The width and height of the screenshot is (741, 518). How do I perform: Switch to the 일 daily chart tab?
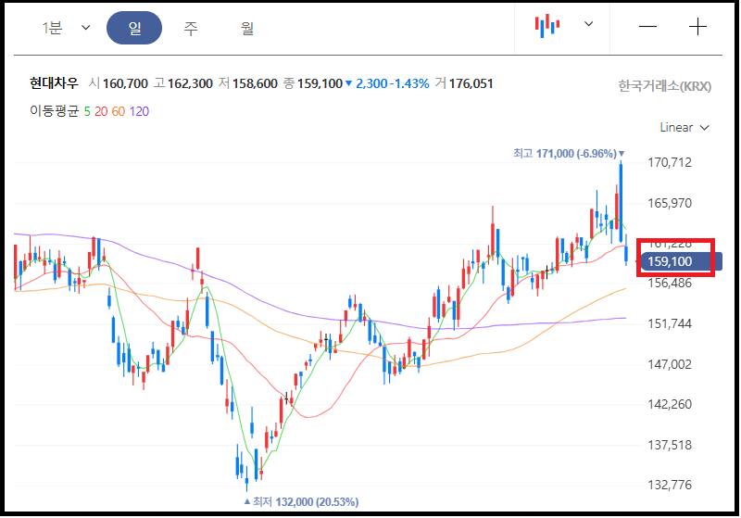[134, 29]
